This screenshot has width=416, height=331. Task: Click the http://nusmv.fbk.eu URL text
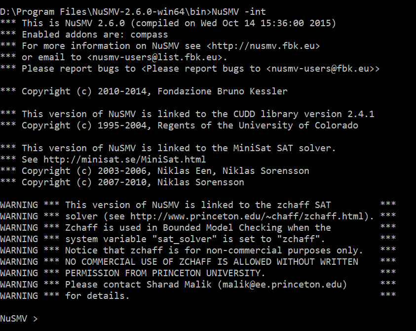[263, 46]
